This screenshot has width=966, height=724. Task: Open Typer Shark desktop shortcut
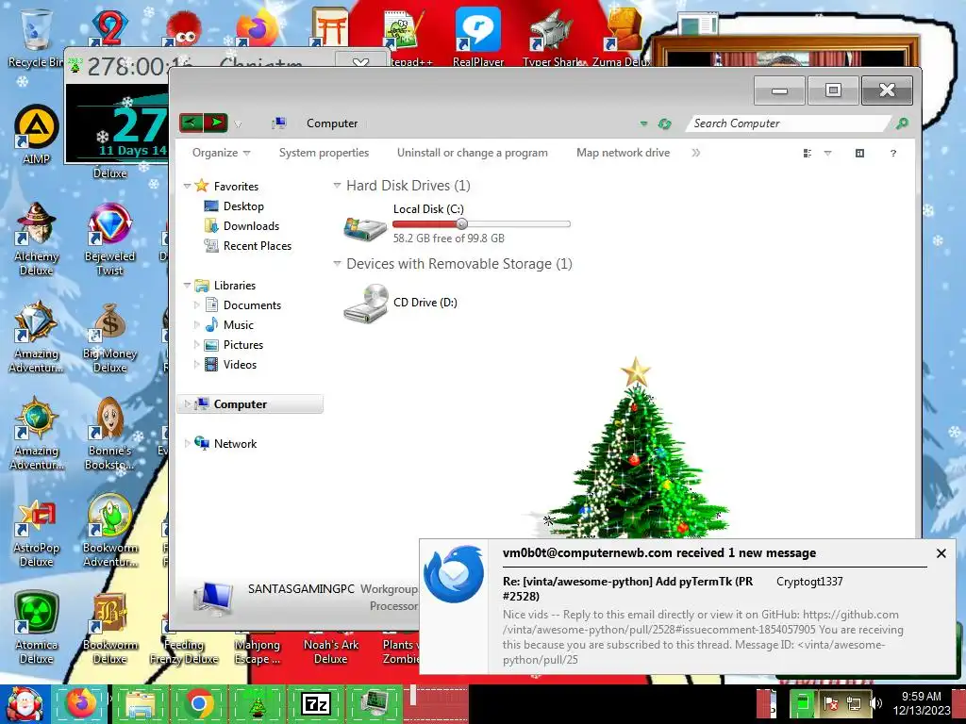tap(552, 37)
